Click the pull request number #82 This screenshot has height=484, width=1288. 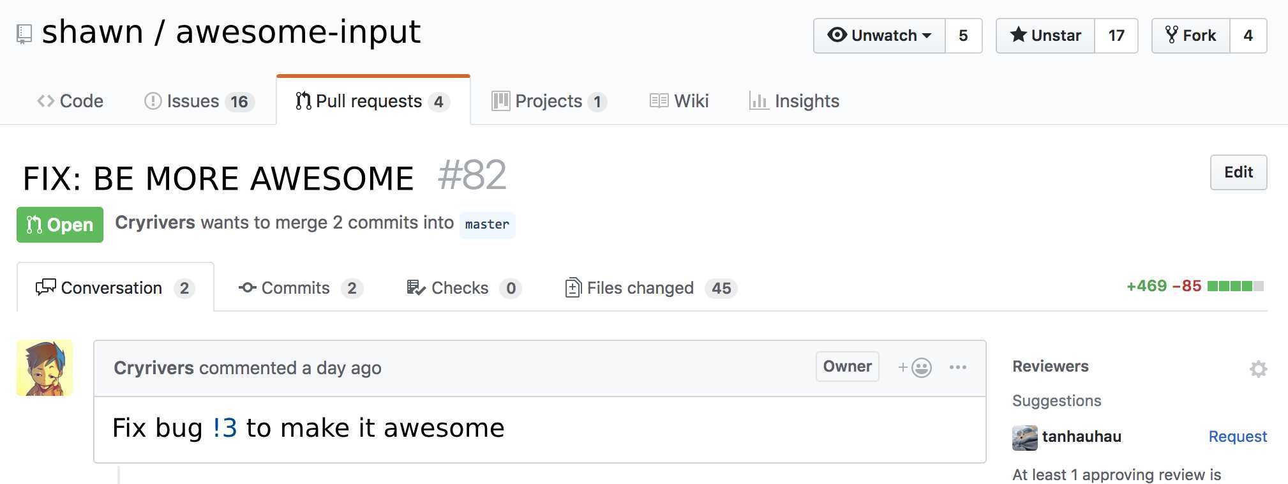tap(472, 175)
